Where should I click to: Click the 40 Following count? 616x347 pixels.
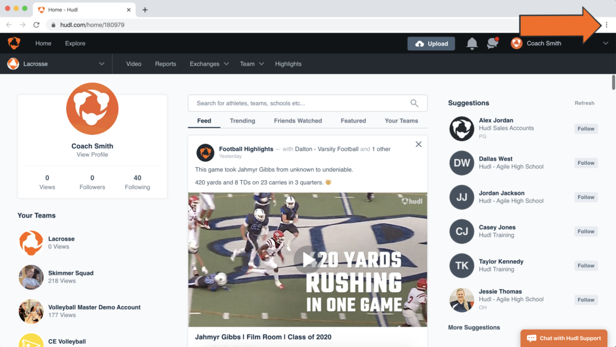point(138,182)
